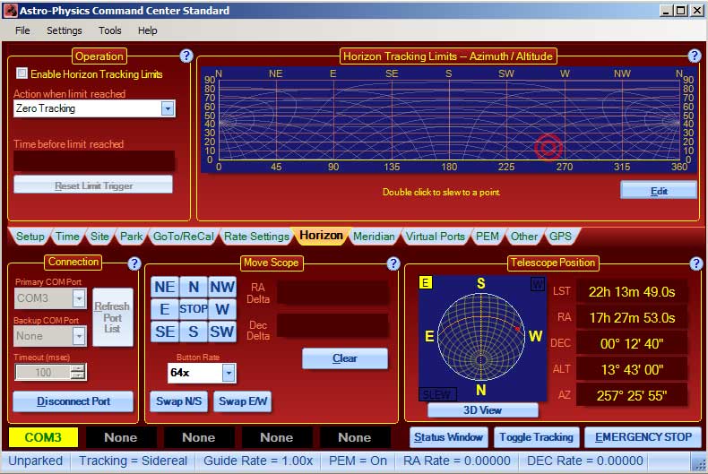Click Refresh Port List button
The height and width of the screenshot is (474, 708).
tap(112, 317)
